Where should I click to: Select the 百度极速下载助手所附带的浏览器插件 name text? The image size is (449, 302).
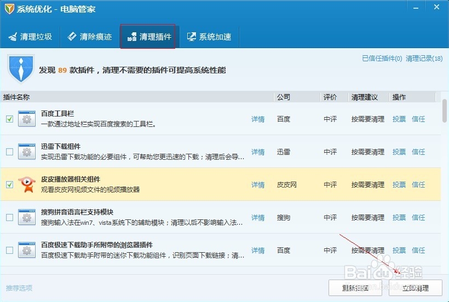click(97, 245)
